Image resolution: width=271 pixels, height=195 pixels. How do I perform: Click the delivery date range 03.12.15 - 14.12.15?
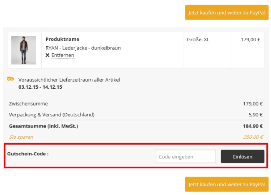(x=40, y=87)
